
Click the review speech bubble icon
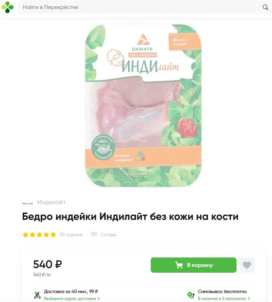(x=94, y=234)
